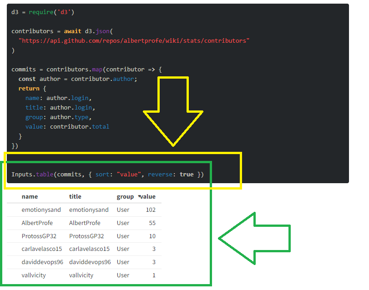The image size is (369, 290).
Task: Click the value column header label
Action: 148,196
